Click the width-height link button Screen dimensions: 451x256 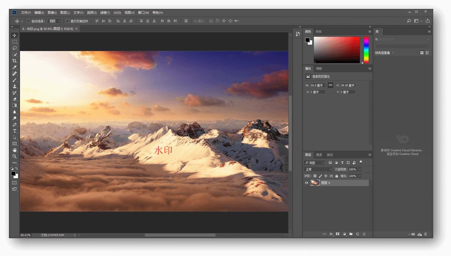click(x=331, y=85)
